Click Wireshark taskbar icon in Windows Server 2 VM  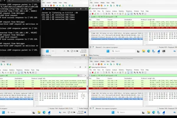[164, 112]
